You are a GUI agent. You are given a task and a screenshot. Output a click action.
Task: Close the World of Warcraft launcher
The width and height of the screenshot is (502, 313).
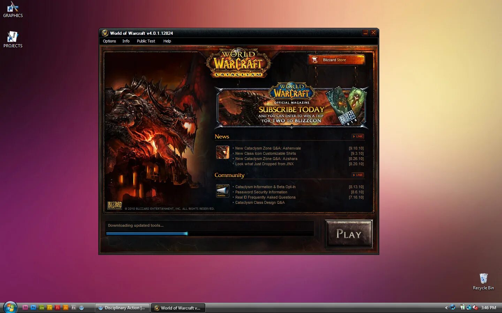(373, 33)
